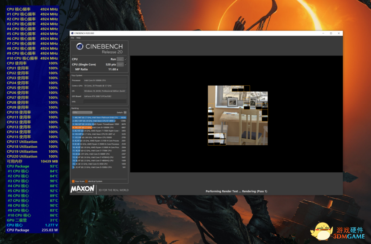This screenshot has height=244, width=371.
Task: Click the Processor field
Action: pos(105,80)
